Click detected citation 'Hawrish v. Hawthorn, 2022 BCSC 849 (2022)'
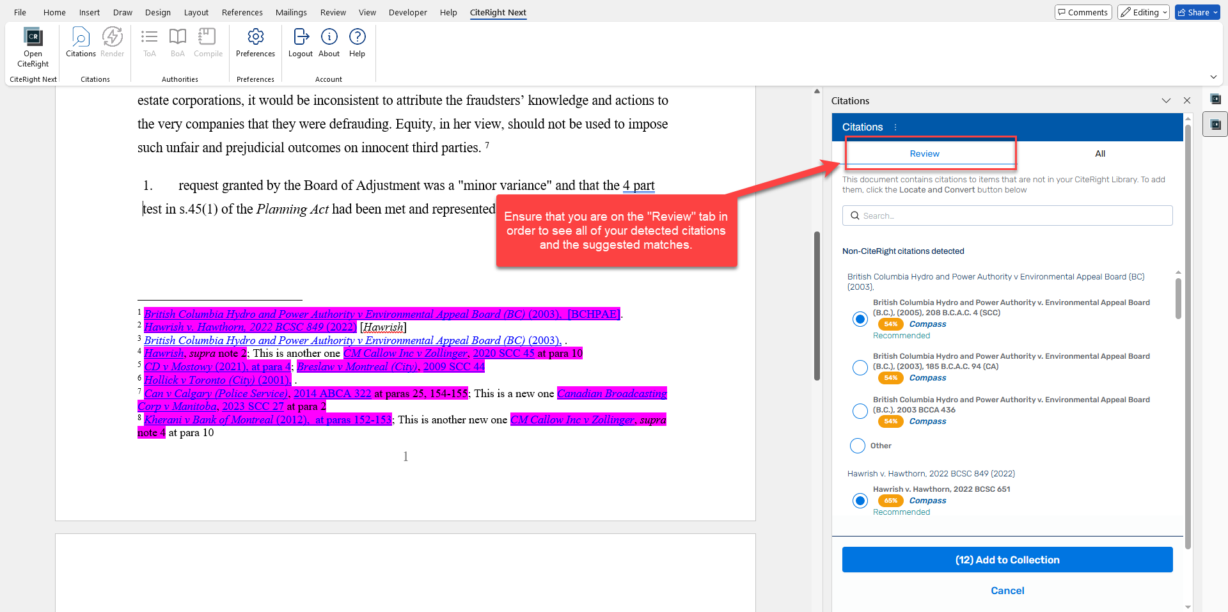Viewport: 1228px width, 612px height. tap(931, 474)
